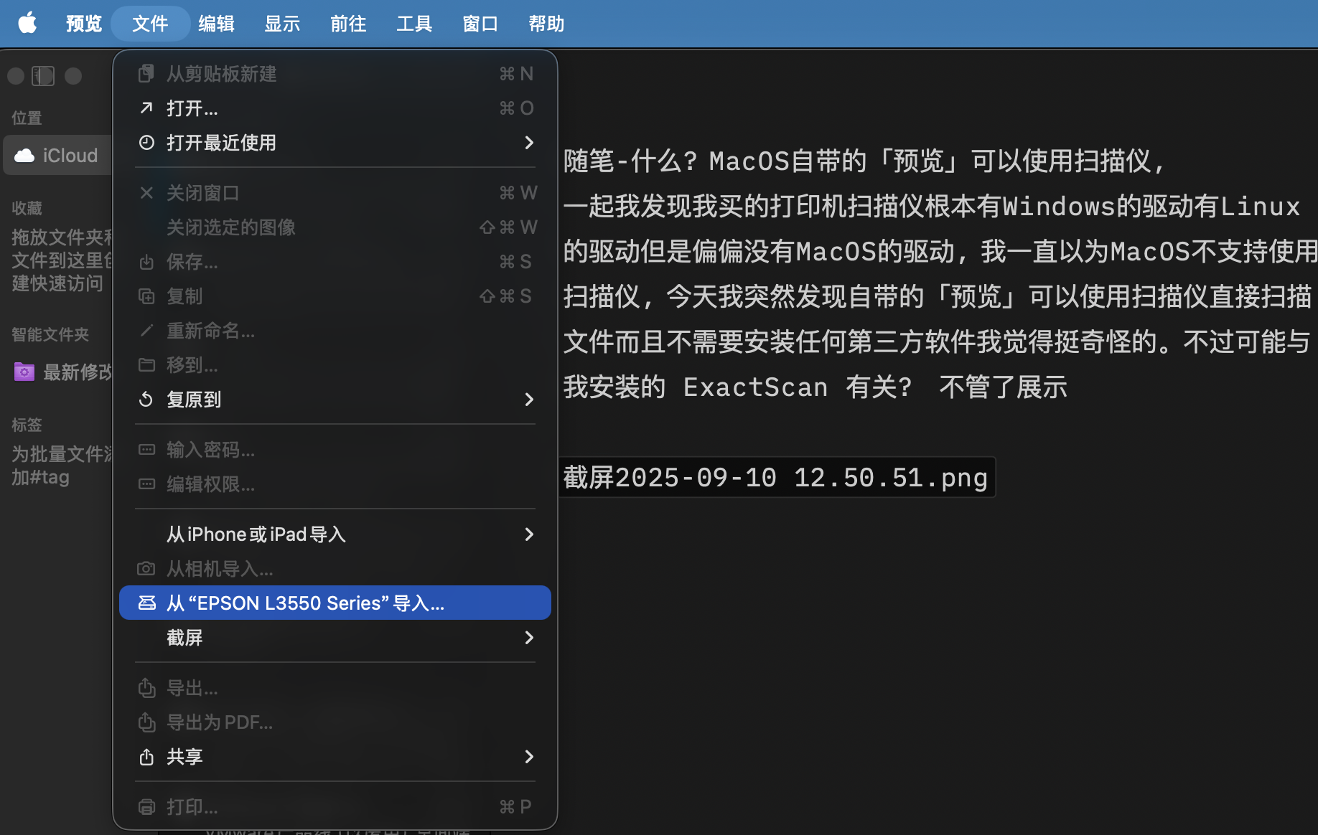Click the share icon beside 共享

(146, 757)
